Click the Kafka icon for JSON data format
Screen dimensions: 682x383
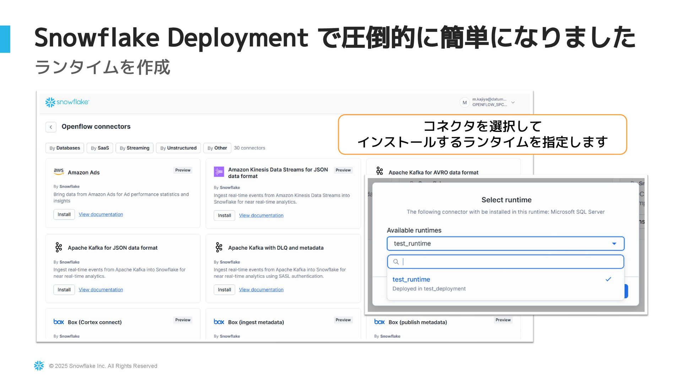point(59,247)
